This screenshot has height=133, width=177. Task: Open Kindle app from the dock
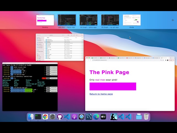pos(113,117)
